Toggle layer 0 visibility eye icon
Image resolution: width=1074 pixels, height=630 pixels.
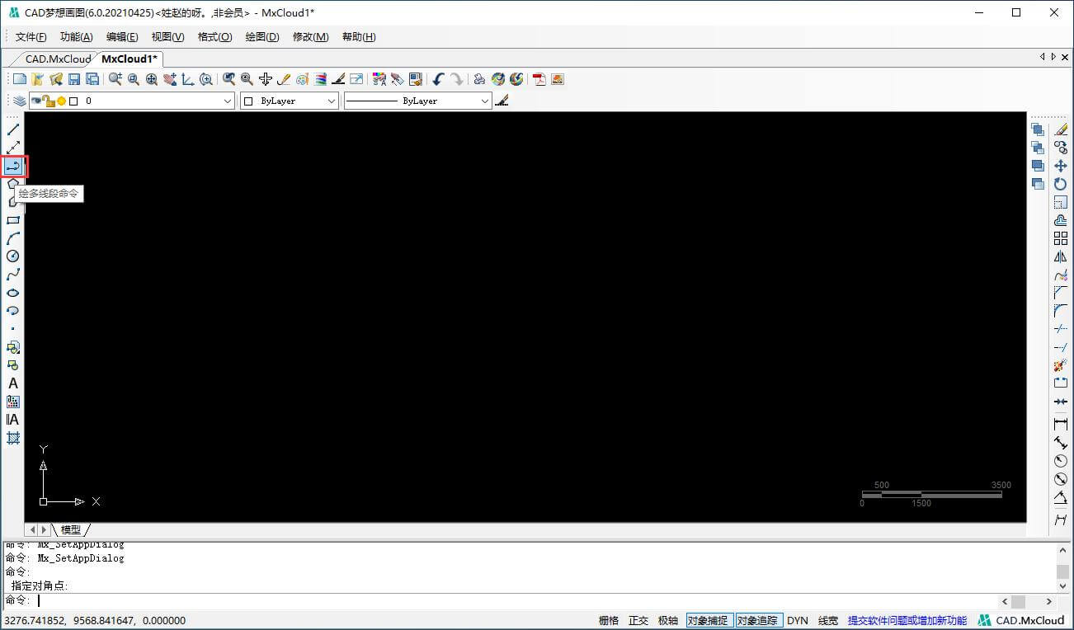tap(36, 101)
